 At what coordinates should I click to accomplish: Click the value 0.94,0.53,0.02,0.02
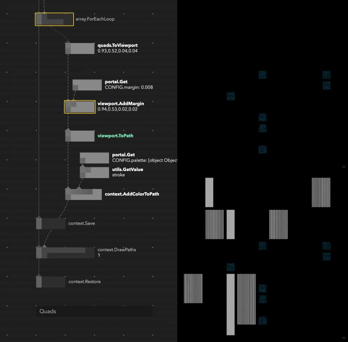(118, 109)
